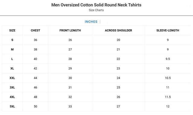Click sleeve length value 10.5 for XXL
This screenshot has height=115, width=193.
point(168,78)
